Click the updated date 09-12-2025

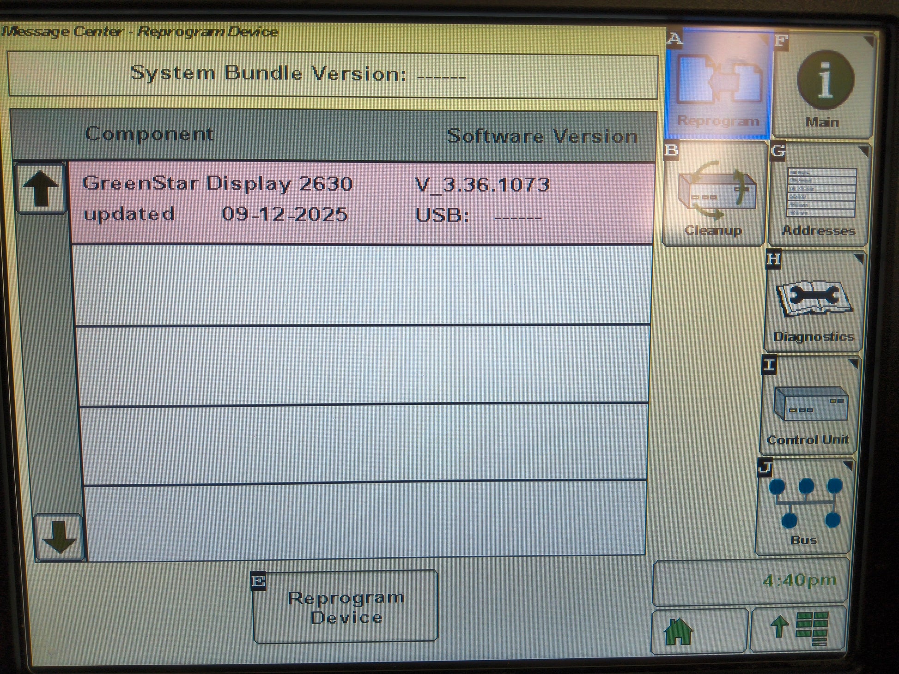click(285, 214)
